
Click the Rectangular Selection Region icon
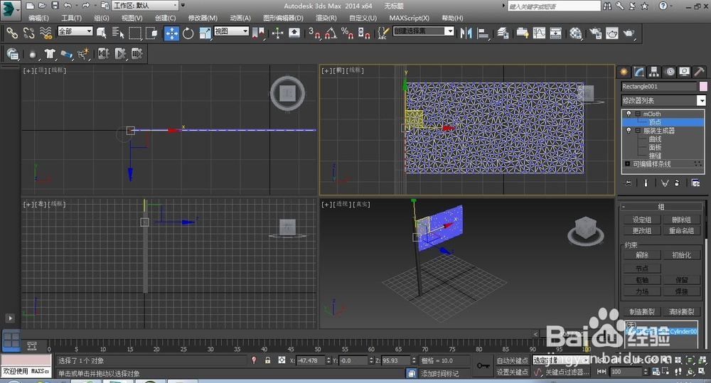[x=134, y=33]
